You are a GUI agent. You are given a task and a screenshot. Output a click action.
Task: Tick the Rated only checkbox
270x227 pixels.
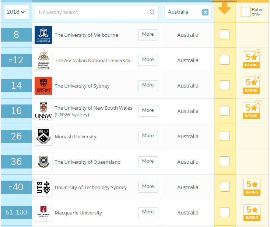click(246, 12)
